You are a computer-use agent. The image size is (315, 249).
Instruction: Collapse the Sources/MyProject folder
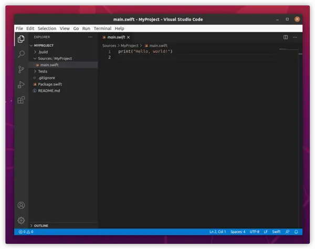35,58
